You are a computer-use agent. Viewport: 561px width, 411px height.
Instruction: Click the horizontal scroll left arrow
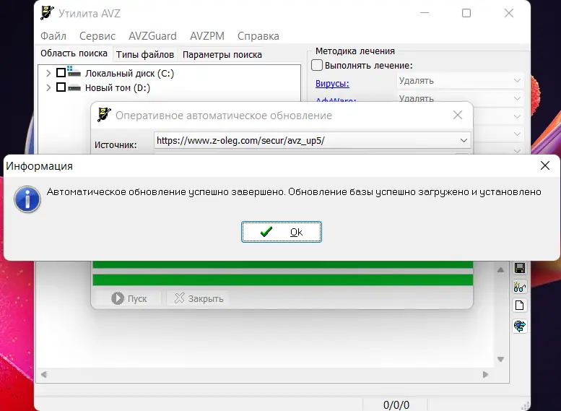[43, 374]
